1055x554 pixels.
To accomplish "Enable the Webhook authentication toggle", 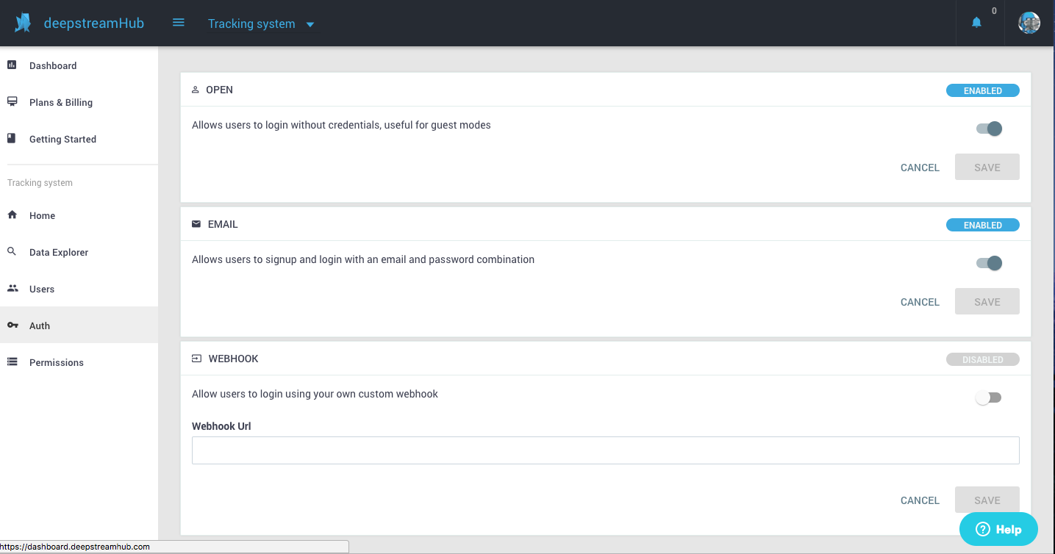I will [988, 397].
